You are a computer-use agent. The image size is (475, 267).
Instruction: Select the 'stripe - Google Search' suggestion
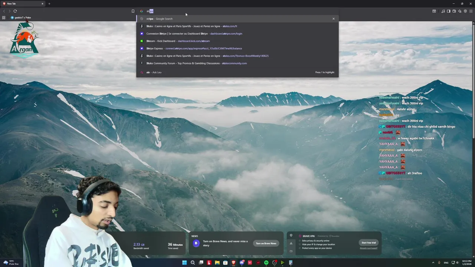click(237, 19)
